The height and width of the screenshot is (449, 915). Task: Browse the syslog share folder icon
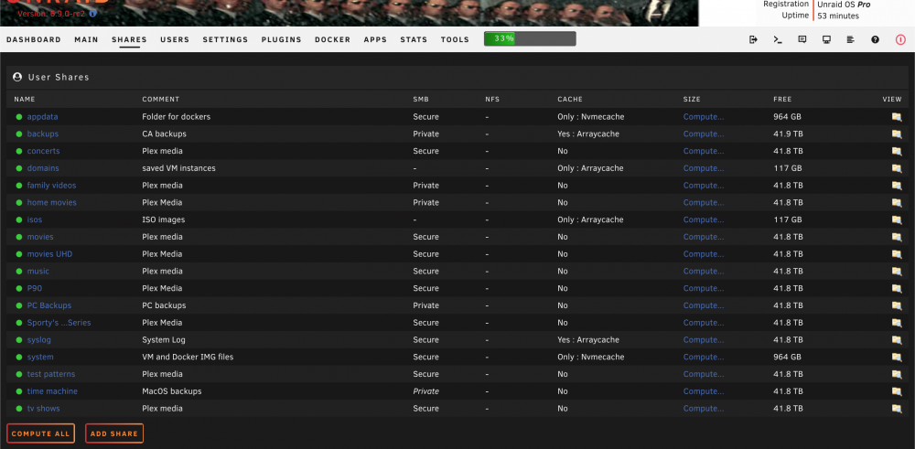click(x=897, y=340)
